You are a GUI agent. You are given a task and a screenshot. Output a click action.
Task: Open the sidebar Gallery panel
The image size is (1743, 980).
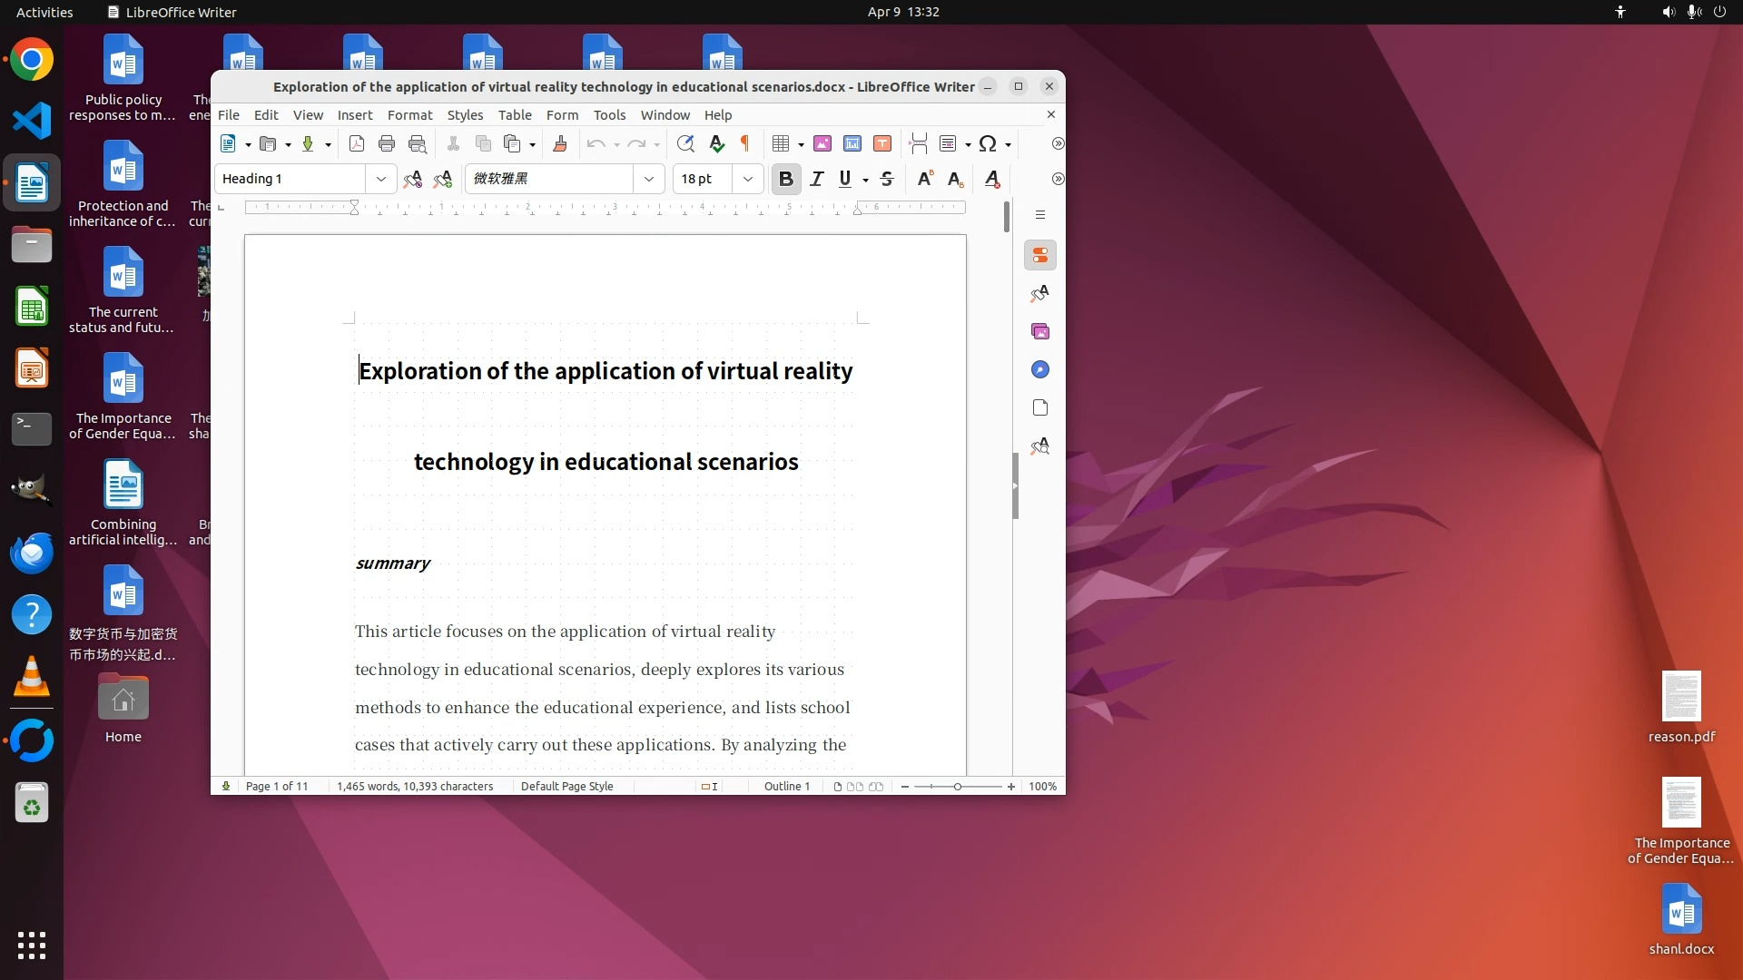(x=1040, y=331)
